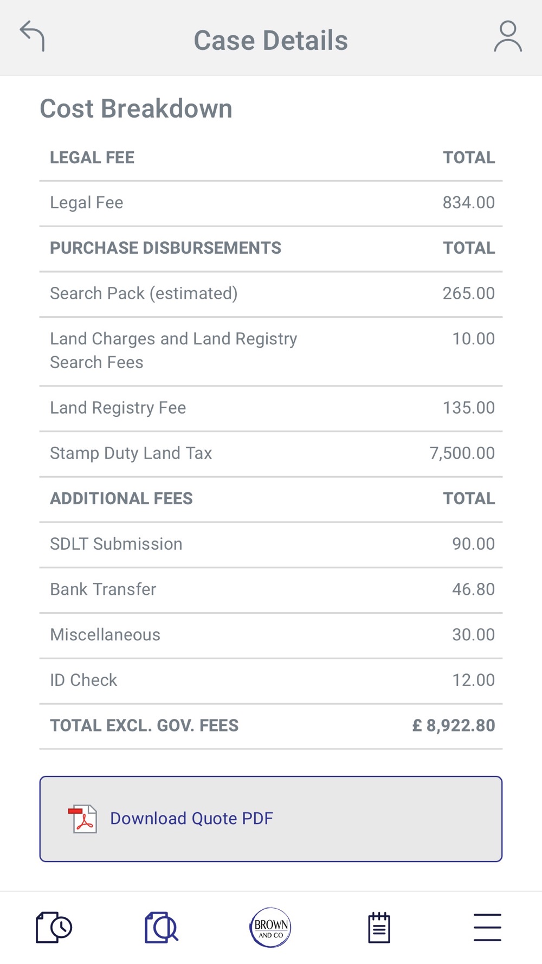
Task: Open the user profile icon
Action: (508, 36)
